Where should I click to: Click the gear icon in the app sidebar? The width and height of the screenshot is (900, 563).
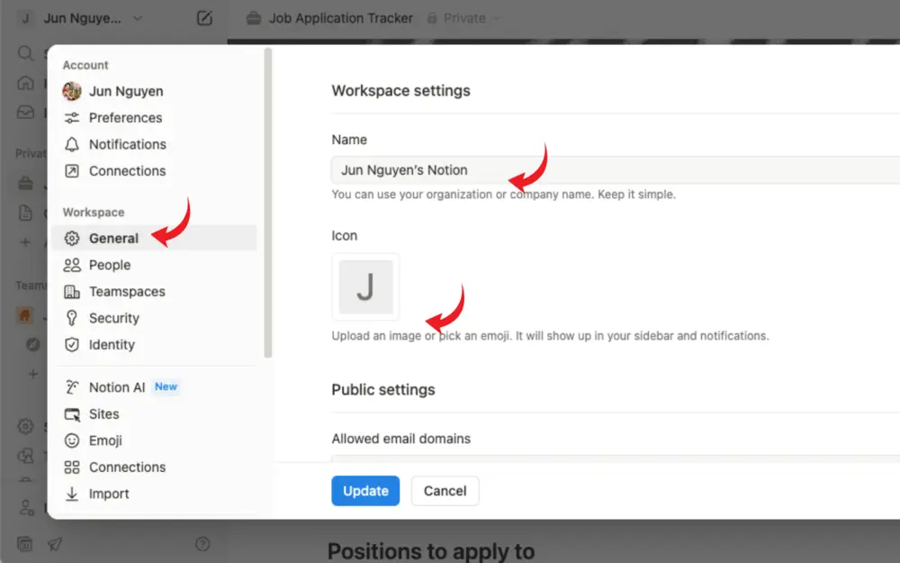25,426
